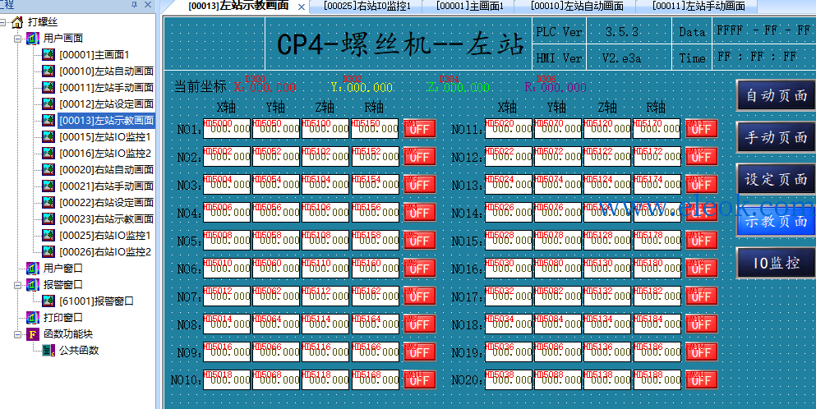This screenshot has width=816, height=409.
Task: Open [00012]左站设定画面 in tree
Action: 106,104
